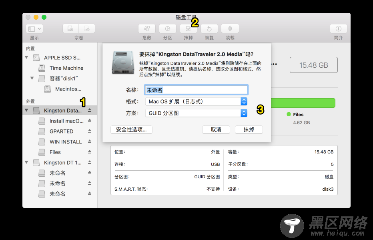
Task: Select the Files volume in sidebar
Action: 55,152
